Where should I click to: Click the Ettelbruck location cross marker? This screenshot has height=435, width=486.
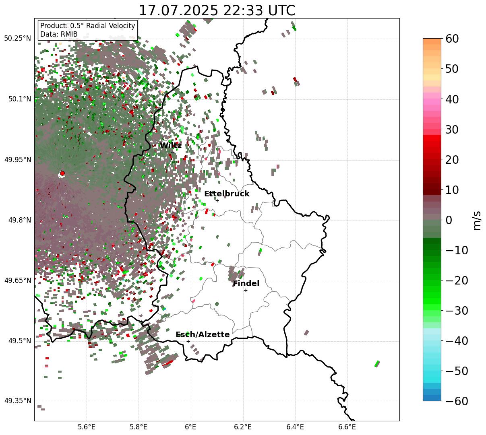pyautogui.click(x=217, y=200)
